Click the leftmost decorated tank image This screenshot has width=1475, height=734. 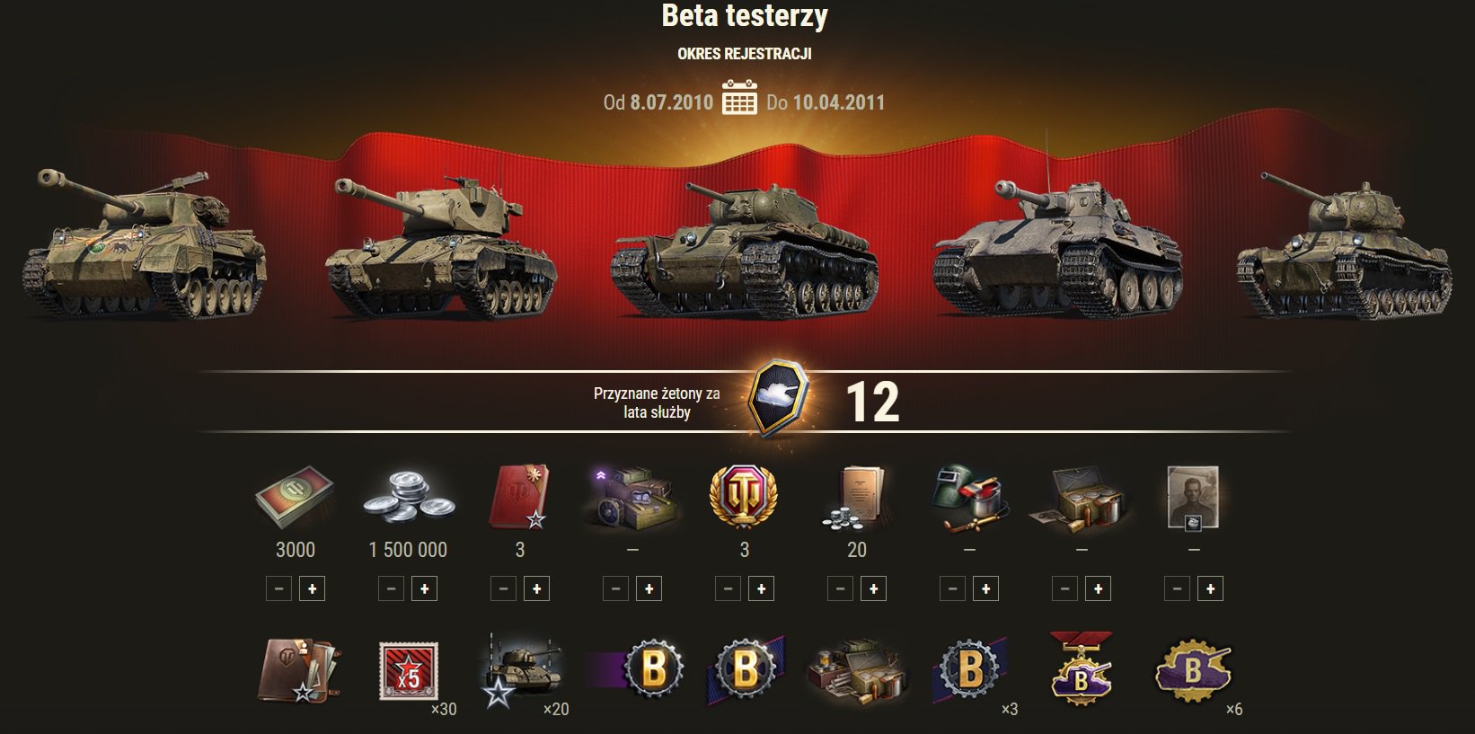[x=144, y=243]
